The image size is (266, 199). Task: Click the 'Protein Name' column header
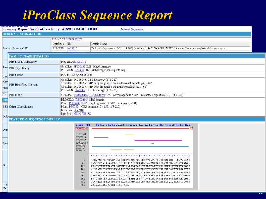click(x=99, y=44)
